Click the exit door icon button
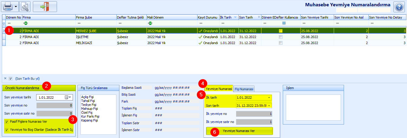The height and width of the screenshot is (138, 407). point(45,6)
